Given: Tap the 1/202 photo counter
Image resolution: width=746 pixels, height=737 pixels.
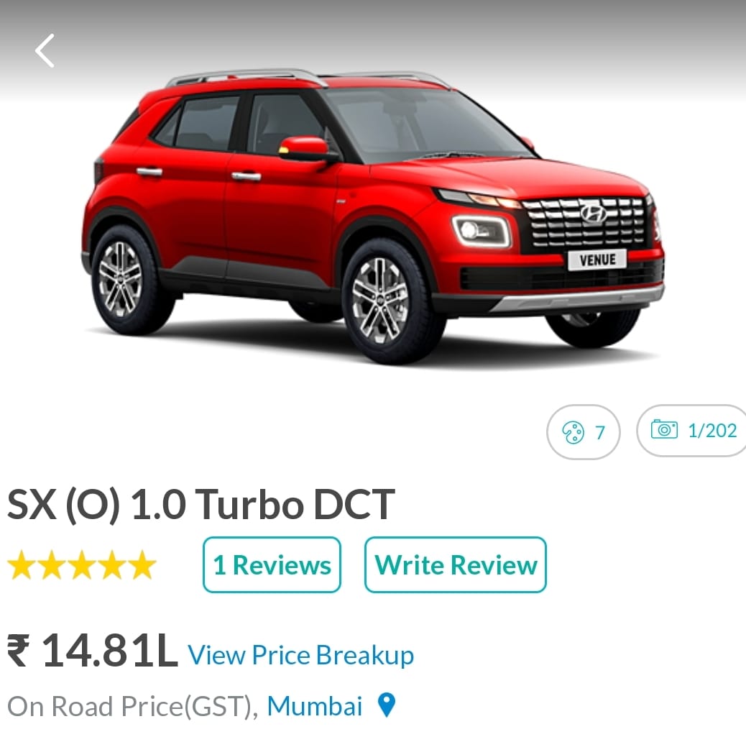Looking at the screenshot, I should pos(712,431).
